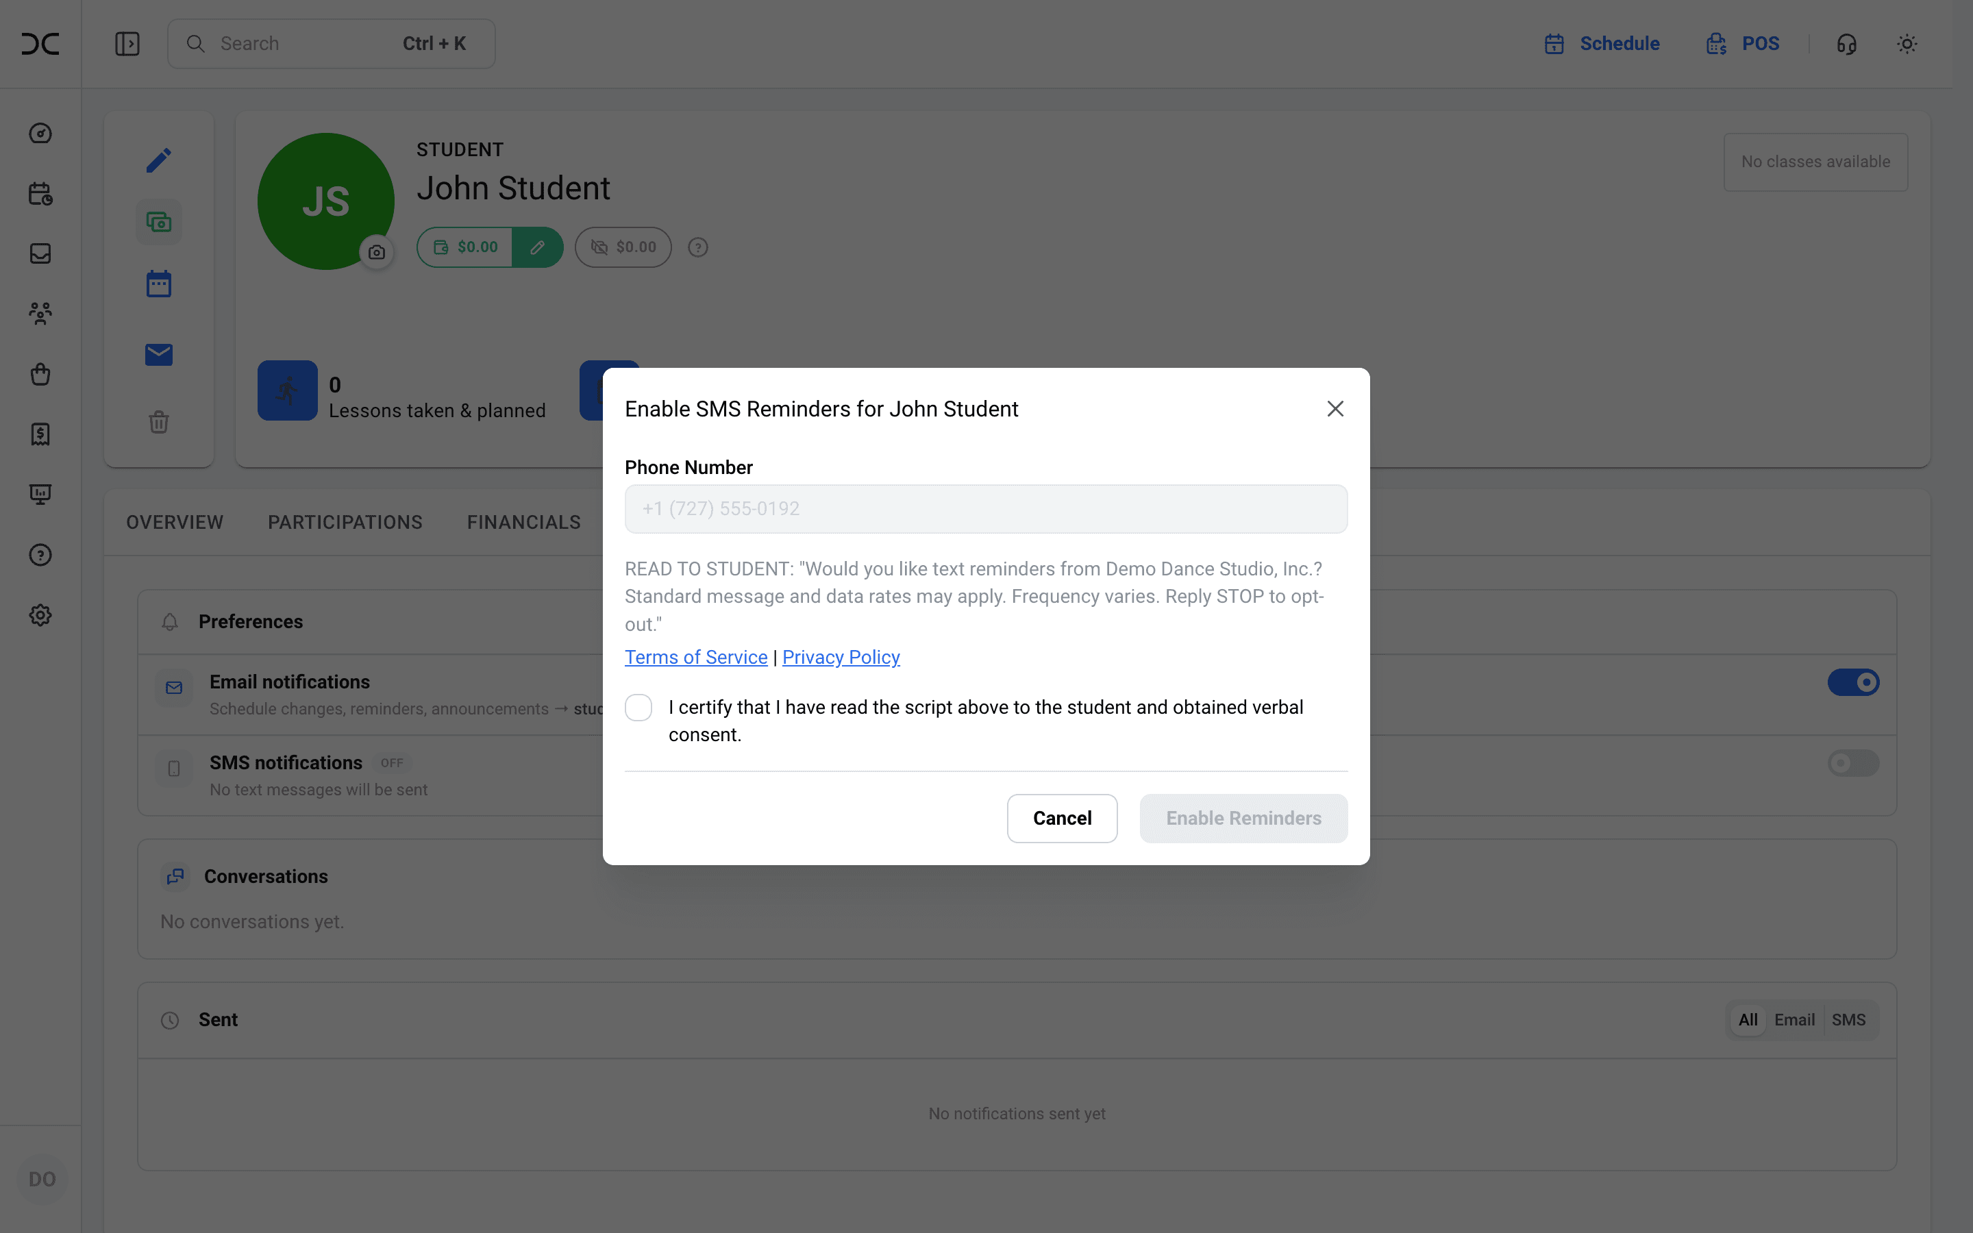Click the 'No notifications sent yet' text
The height and width of the screenshot is (1233, 1973).
pyautogui.click(x=1017, y=1113)
